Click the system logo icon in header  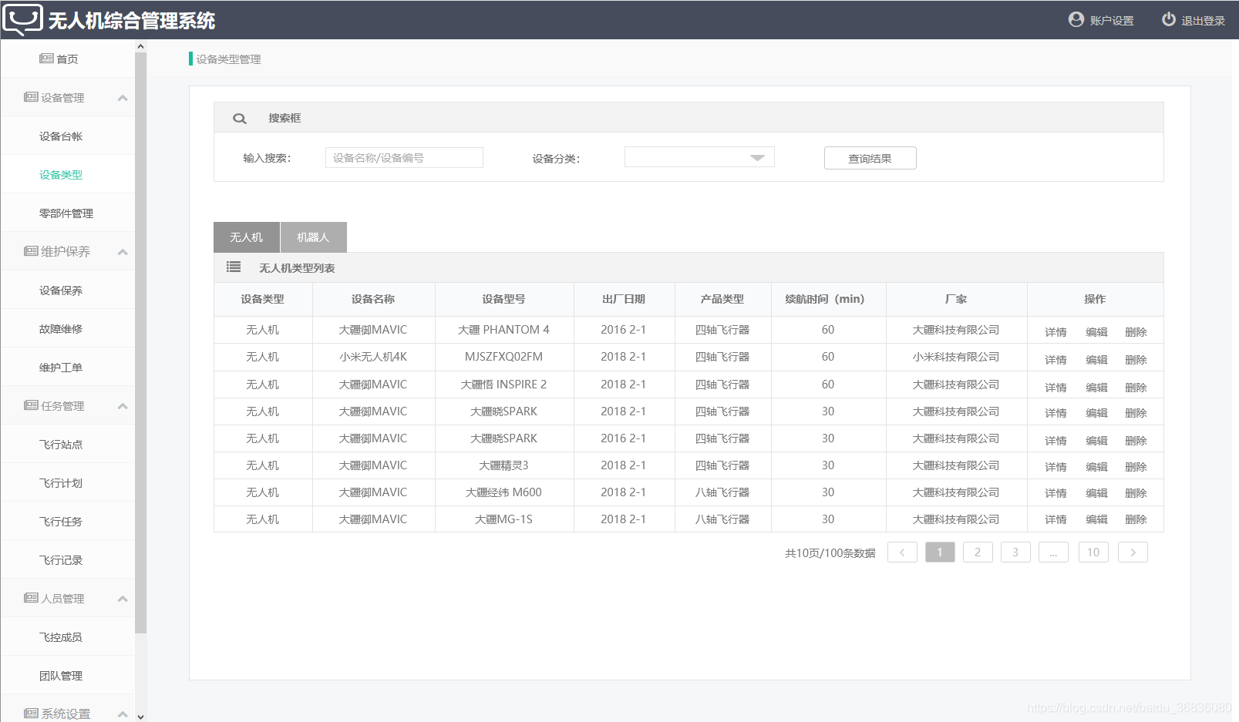(x=22, y=20)
